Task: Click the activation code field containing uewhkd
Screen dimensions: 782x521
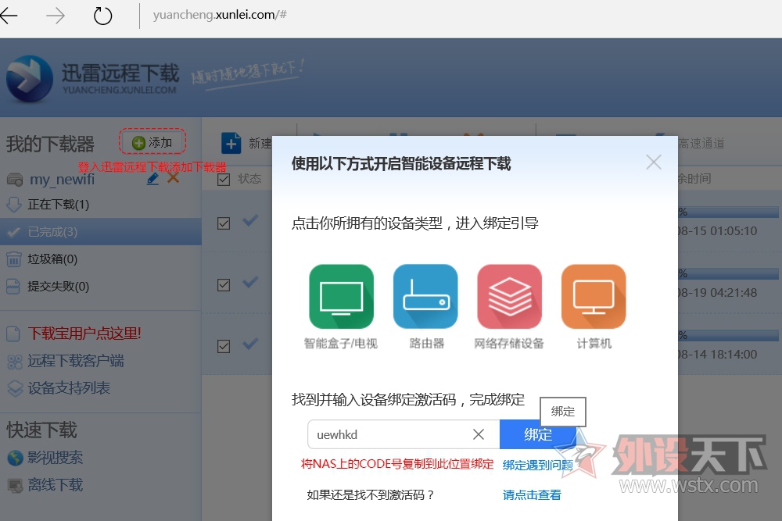Action: click(404, 435)
